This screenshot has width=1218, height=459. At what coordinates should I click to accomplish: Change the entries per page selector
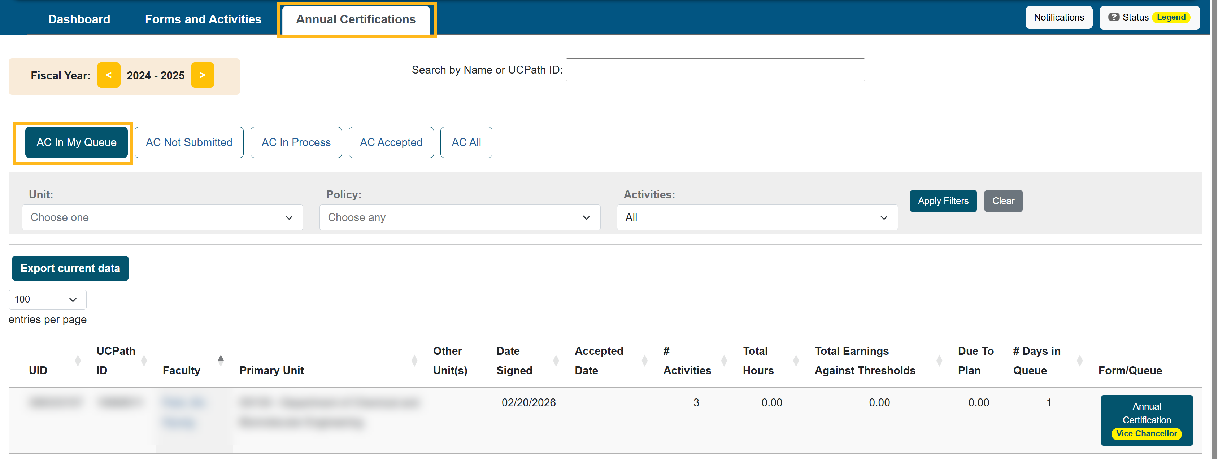pyautogui.click(x=47, y=299)
